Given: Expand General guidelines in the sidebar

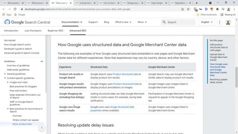Looking at the screenshot, I should point(5,74).
